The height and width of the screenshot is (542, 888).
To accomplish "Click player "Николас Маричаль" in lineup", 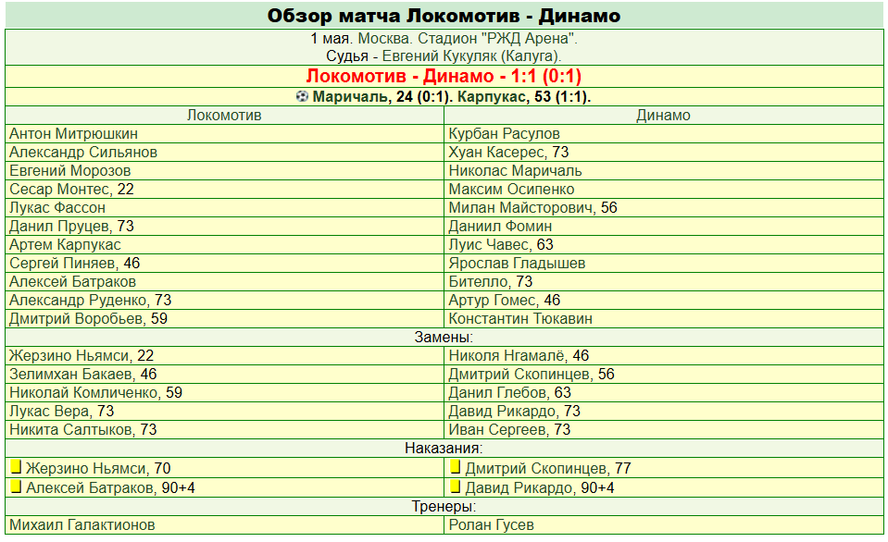I will point(516,171).
